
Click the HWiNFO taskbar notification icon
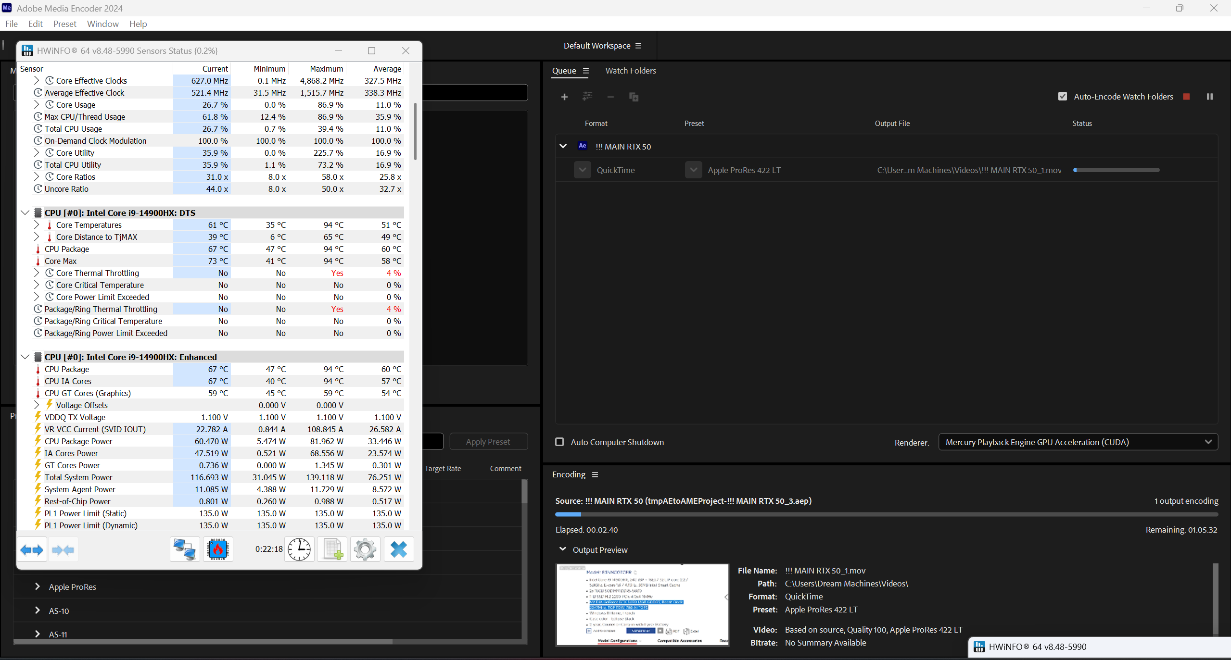click(x=979, y=647)
